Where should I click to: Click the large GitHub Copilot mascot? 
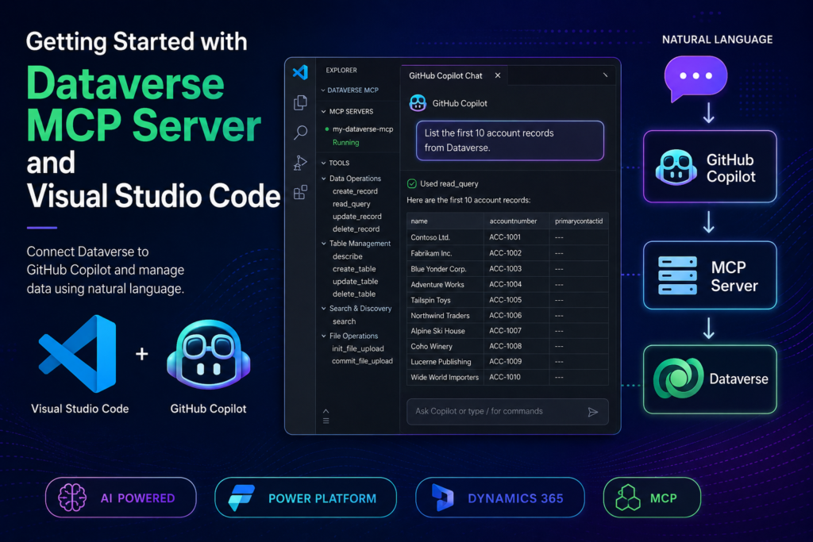tap(209, 355)
